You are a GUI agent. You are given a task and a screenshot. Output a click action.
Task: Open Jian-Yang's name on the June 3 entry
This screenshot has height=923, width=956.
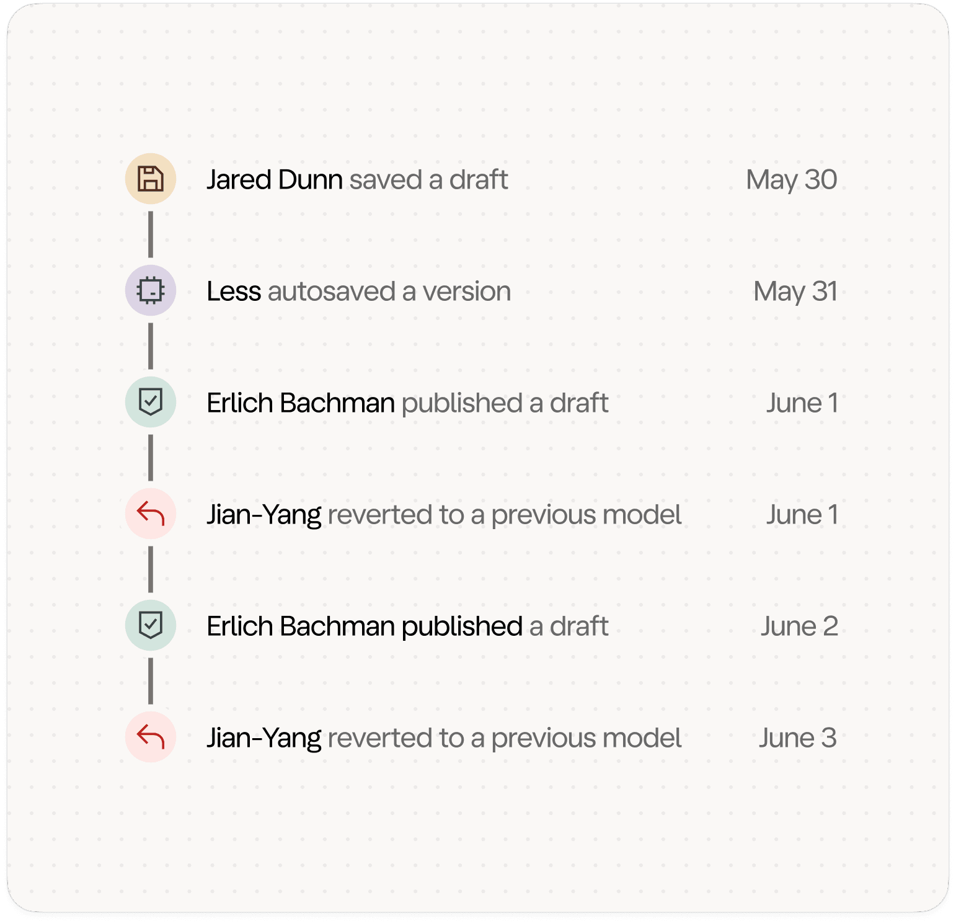point(264,738)
